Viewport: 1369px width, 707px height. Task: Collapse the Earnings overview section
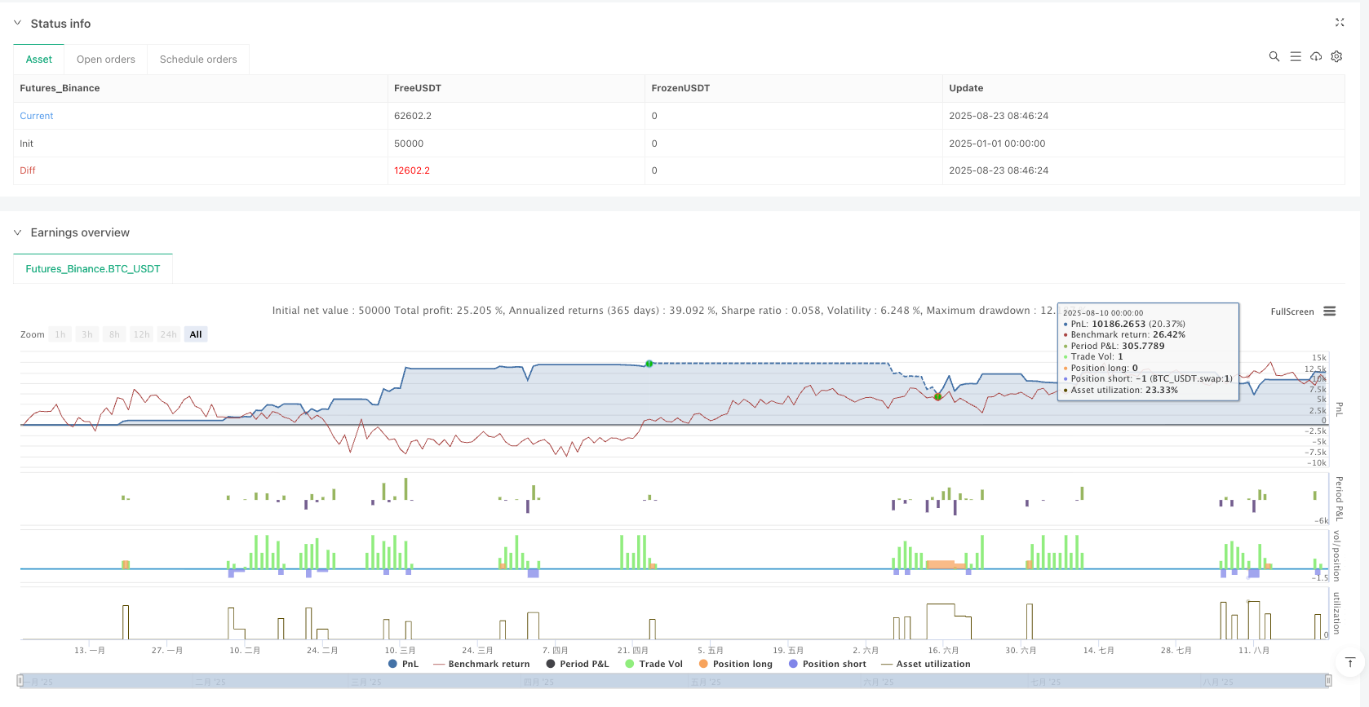tap(18, 232)
